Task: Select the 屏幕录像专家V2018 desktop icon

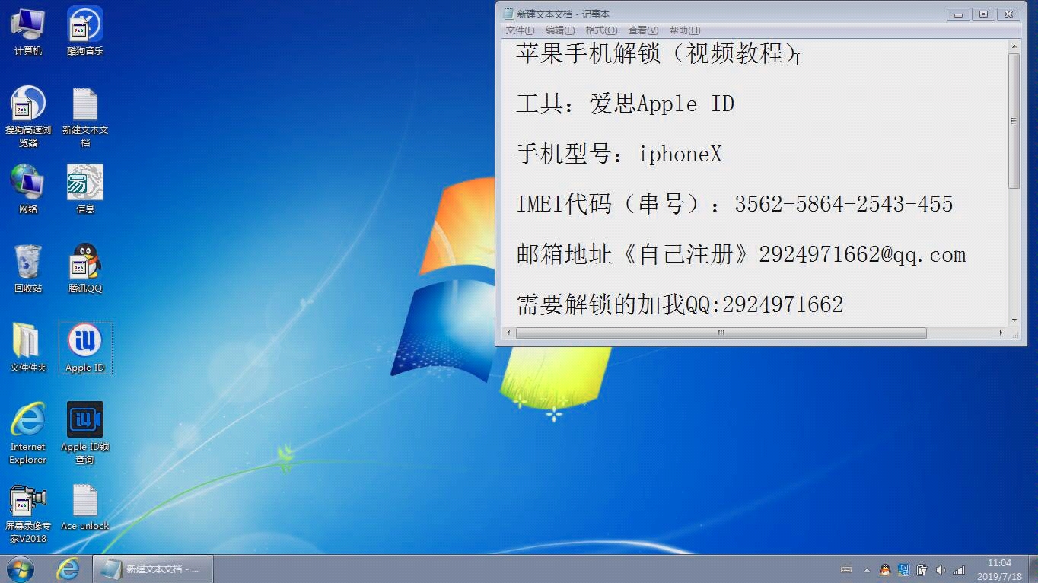Action: coord(28,515)
